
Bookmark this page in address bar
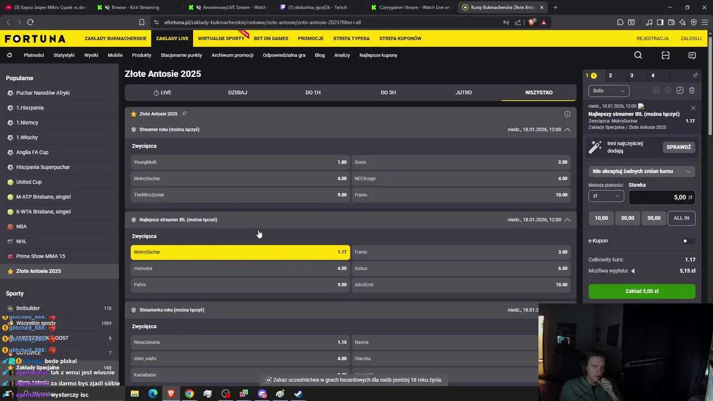(141, 22)
